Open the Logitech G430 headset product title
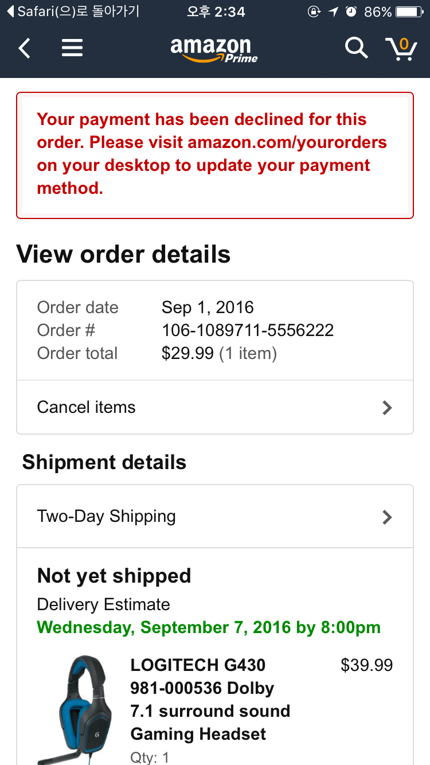The width and height of the screenshot is (430, 765). click(x=210, y=699)
